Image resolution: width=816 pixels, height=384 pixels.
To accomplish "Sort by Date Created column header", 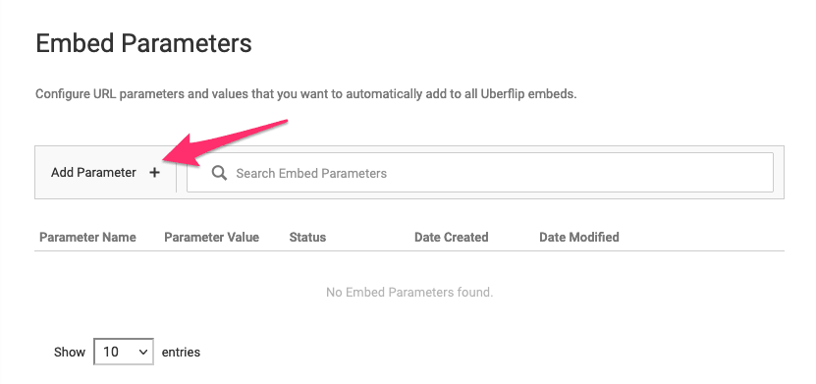I will pos(451,238).
